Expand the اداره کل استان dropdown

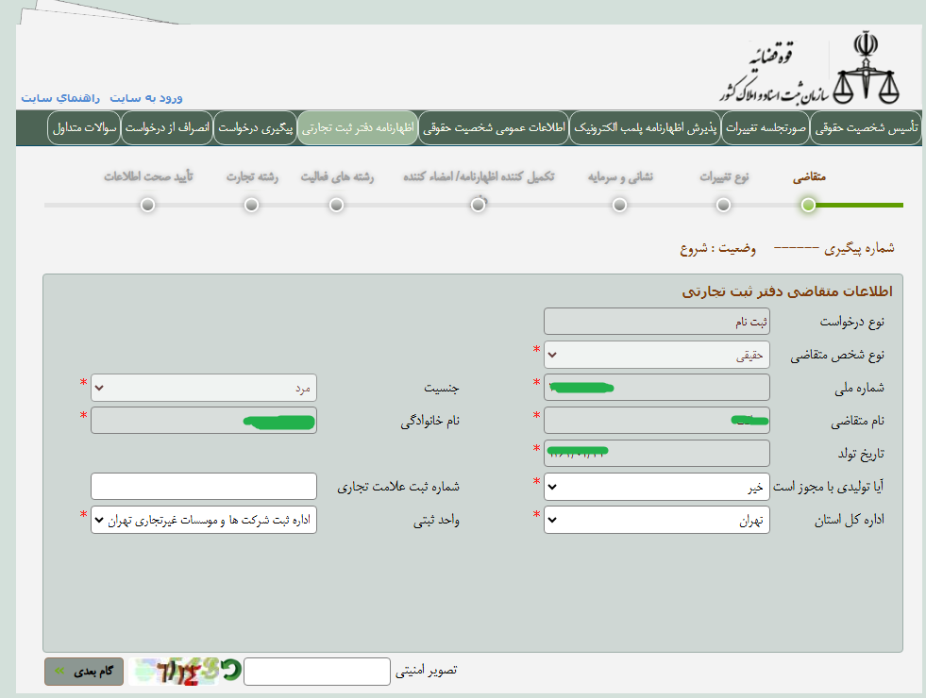tap(657, 520)
